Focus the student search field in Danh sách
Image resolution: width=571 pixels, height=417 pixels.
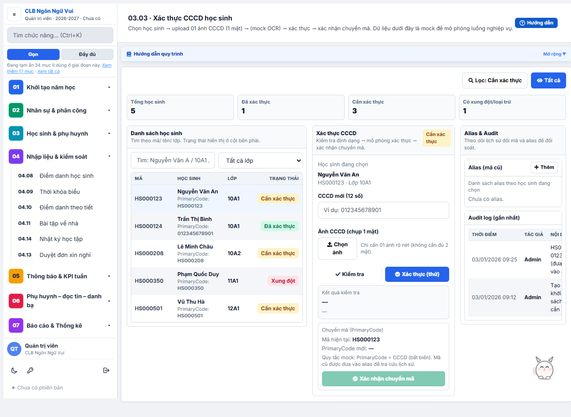click(x=173, y=160)
